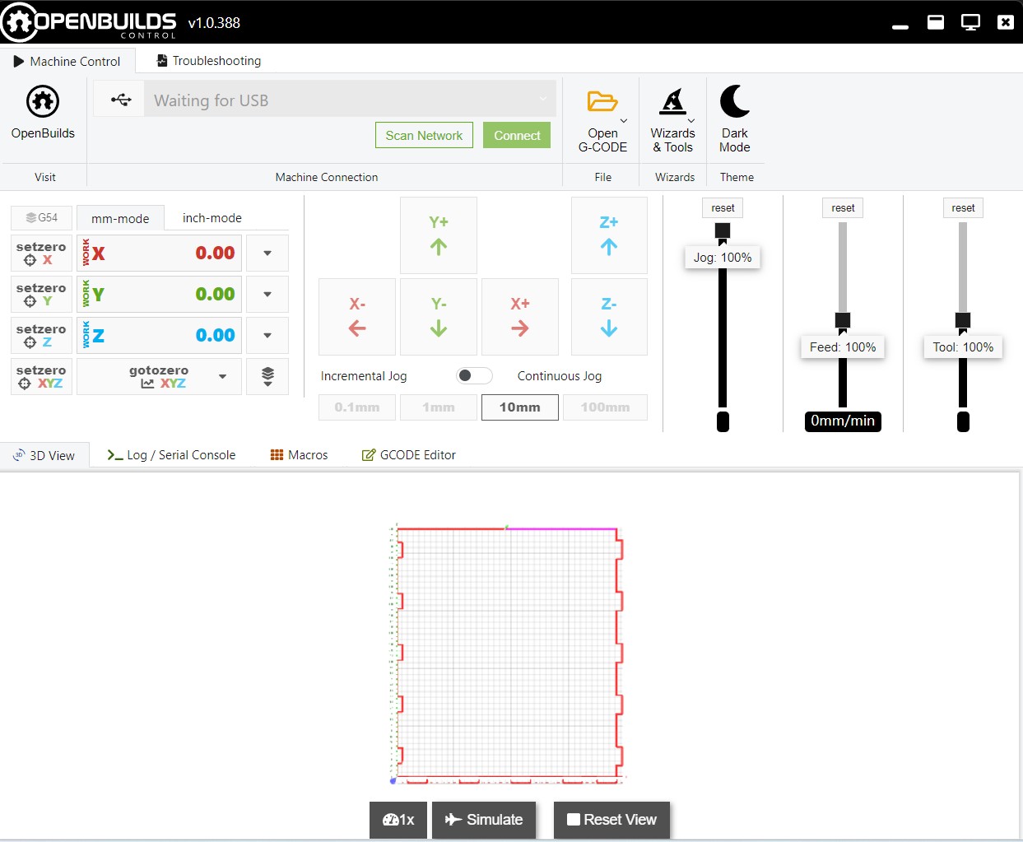Click the 0mm/min feed rate readout
This screenshot has width=1023, height=842.
[x=843, y=421]
